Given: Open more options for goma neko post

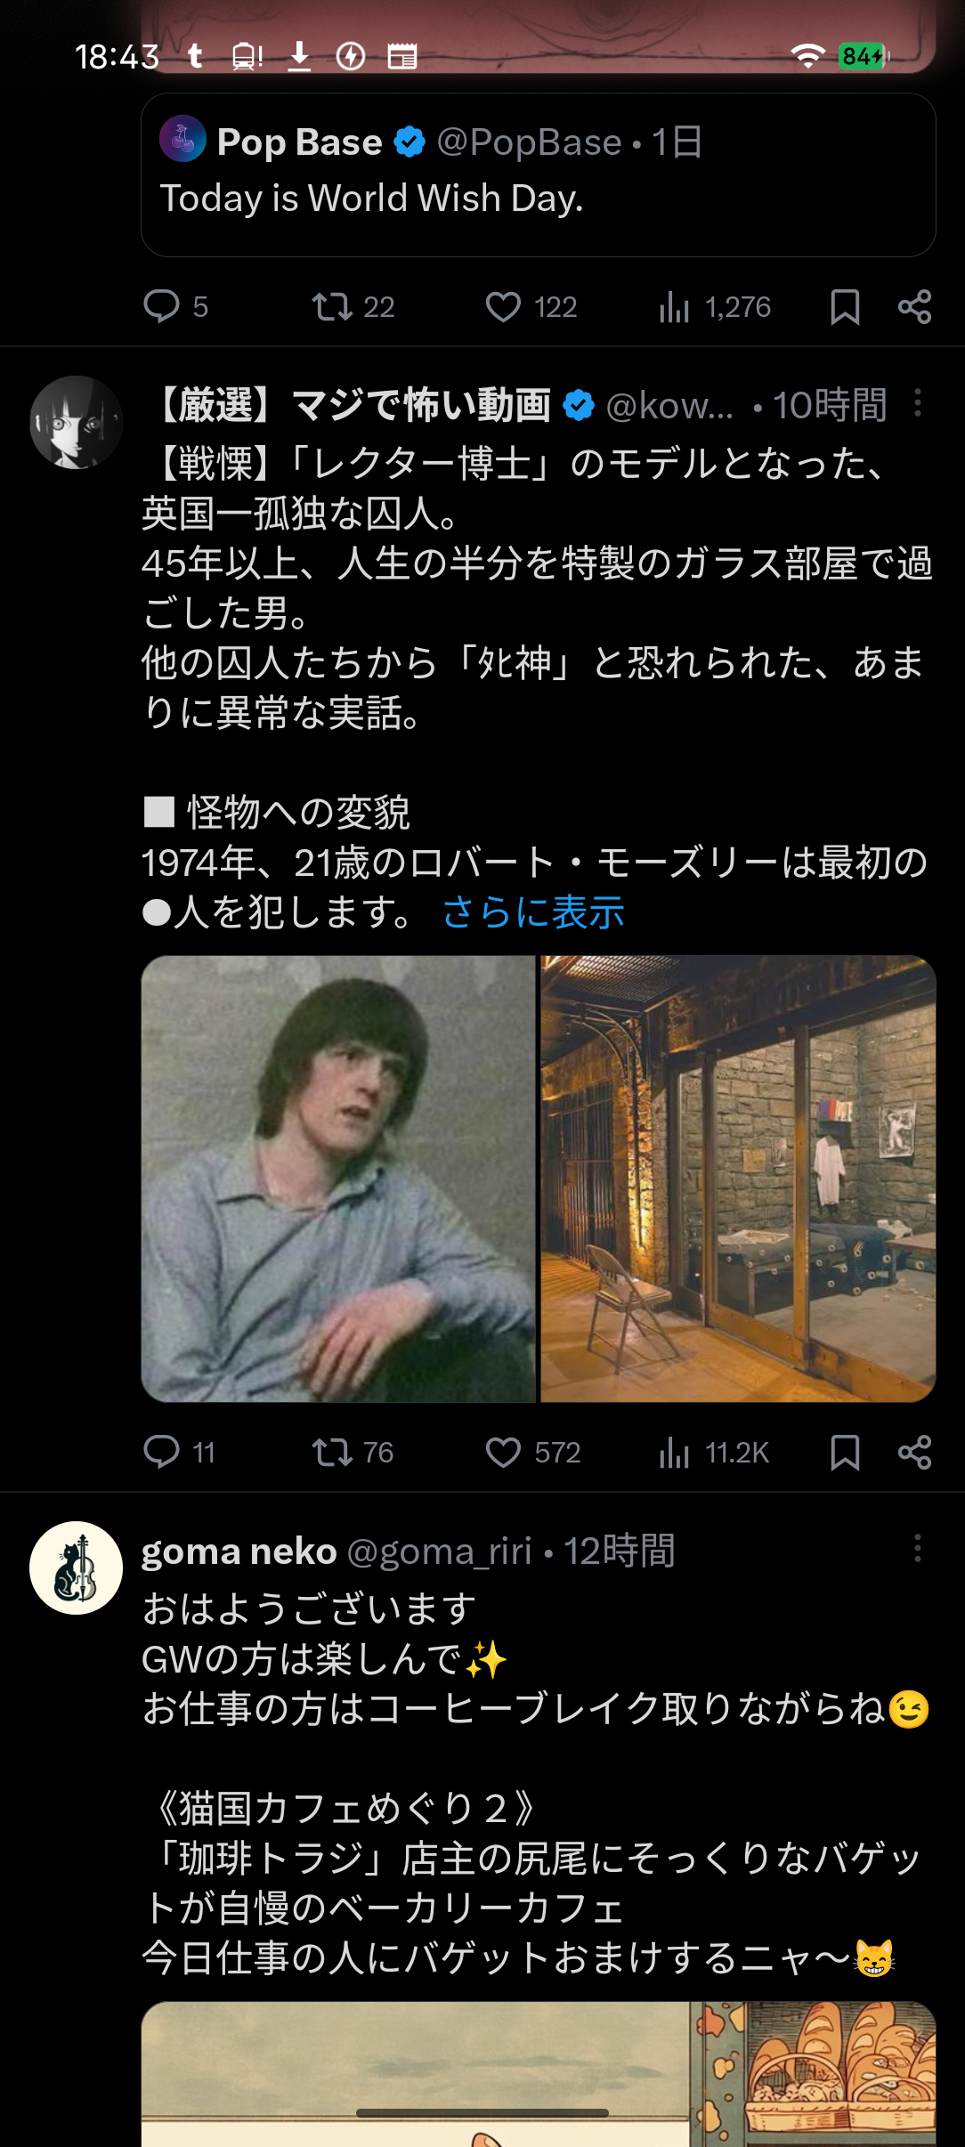Looking at the screenshot, I should pyautogui.click(x=917, y=1549).
